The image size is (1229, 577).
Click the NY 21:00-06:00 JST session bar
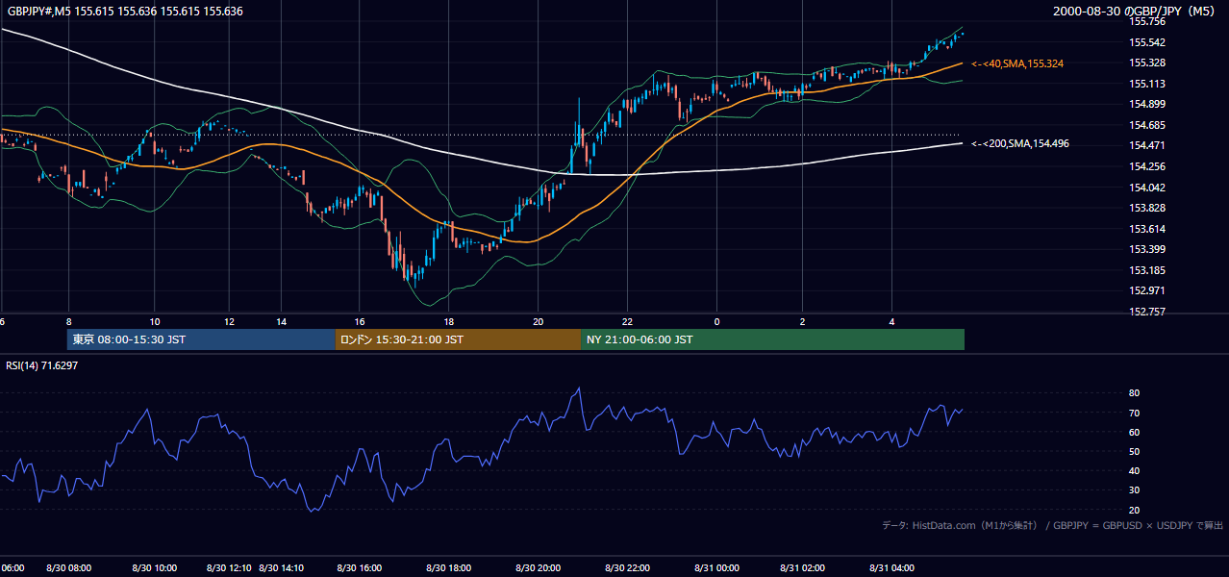(x=772, y=339)
